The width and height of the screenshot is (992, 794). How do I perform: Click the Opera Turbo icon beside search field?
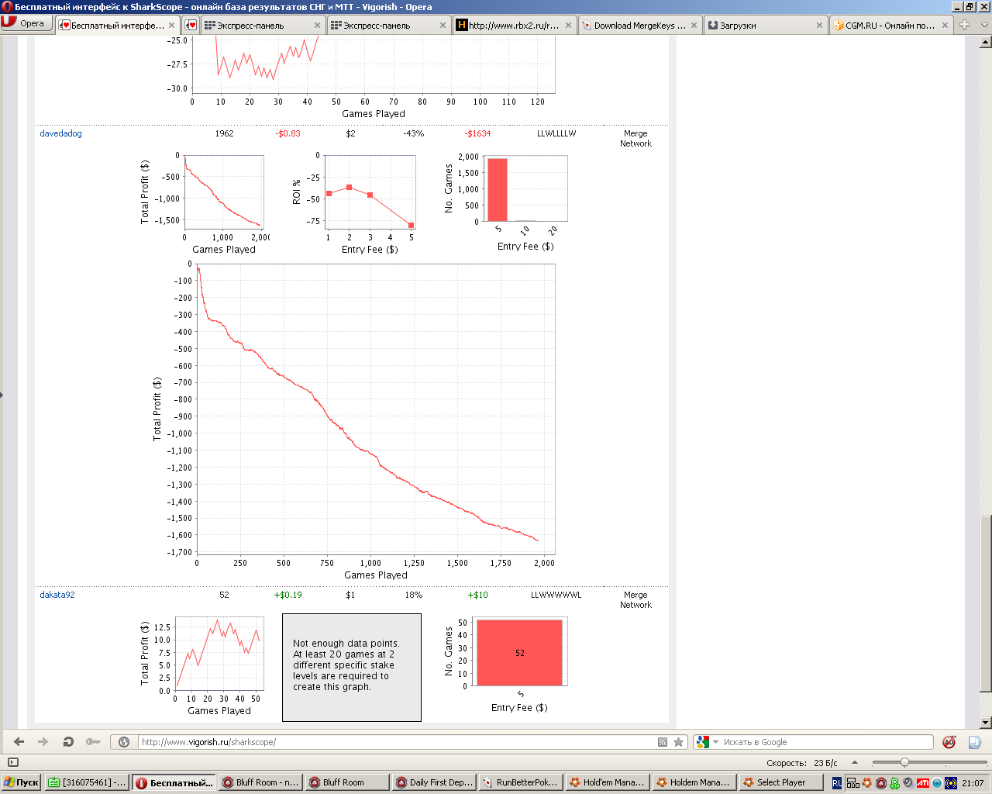pos(949,742)
